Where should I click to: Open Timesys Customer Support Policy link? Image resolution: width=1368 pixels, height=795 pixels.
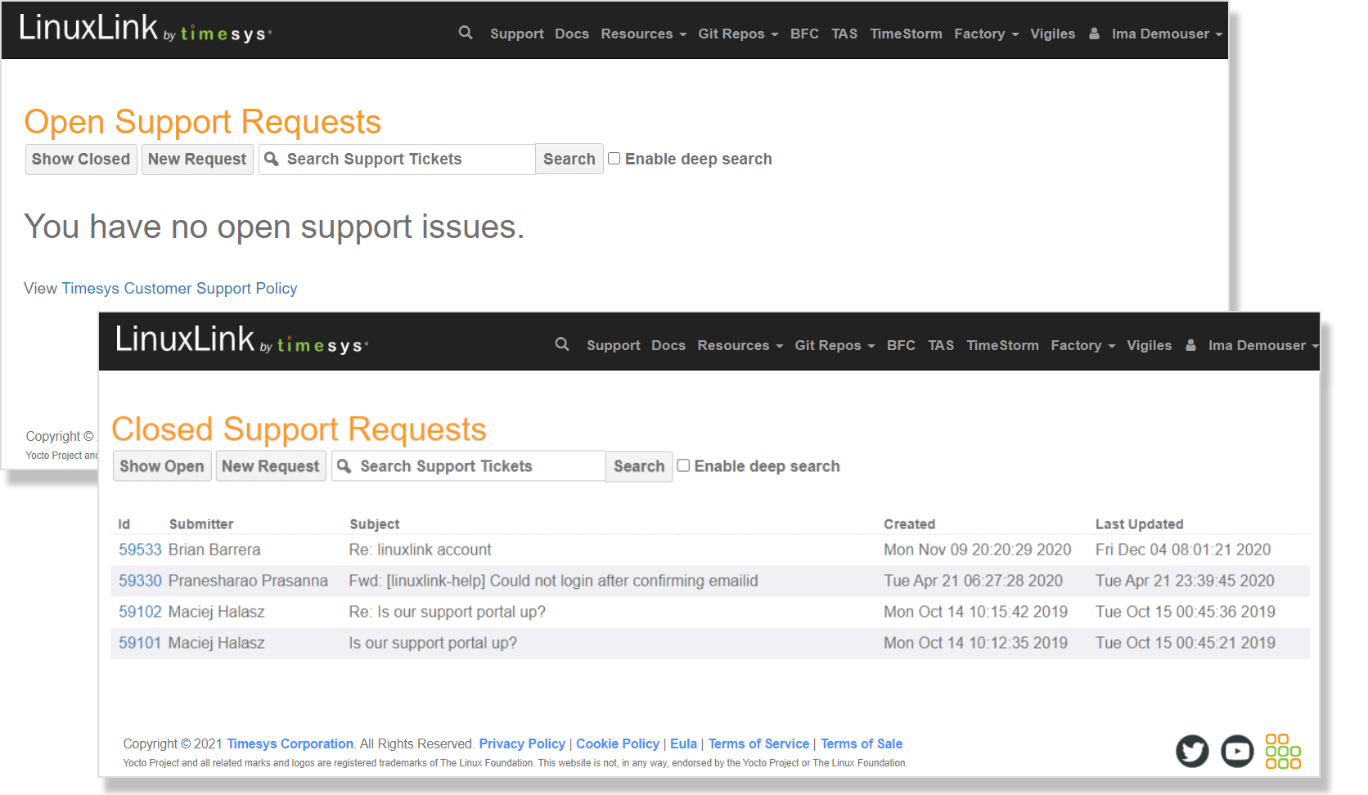tap(179, 288)
